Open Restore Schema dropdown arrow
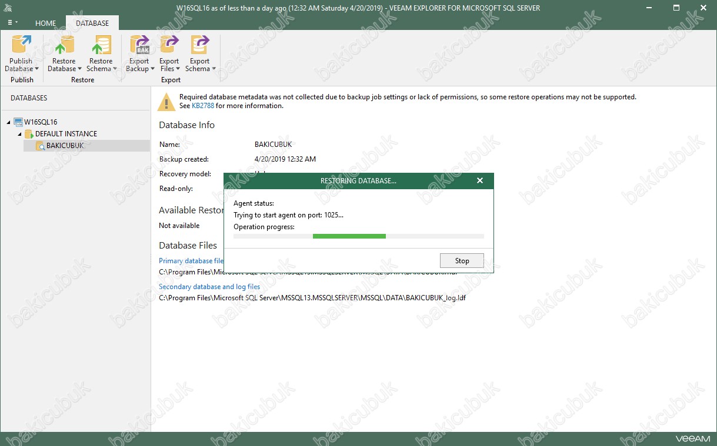 pyautogui.click(x=115, y=69)
